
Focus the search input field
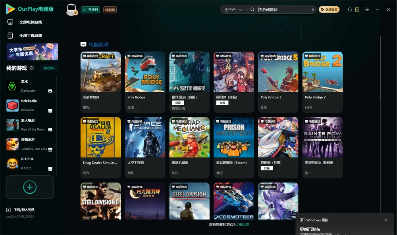point(283,10)
